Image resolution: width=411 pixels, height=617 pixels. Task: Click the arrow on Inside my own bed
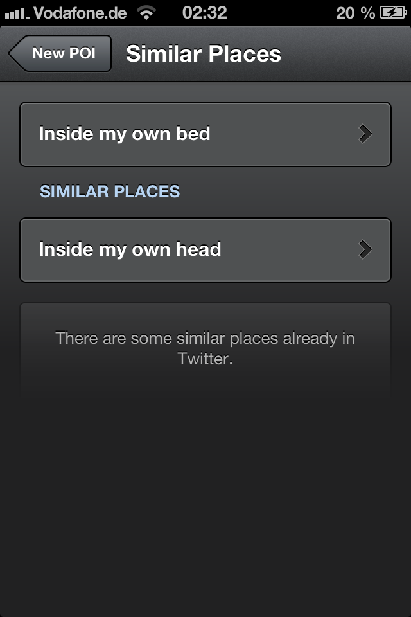coord(365,134)
